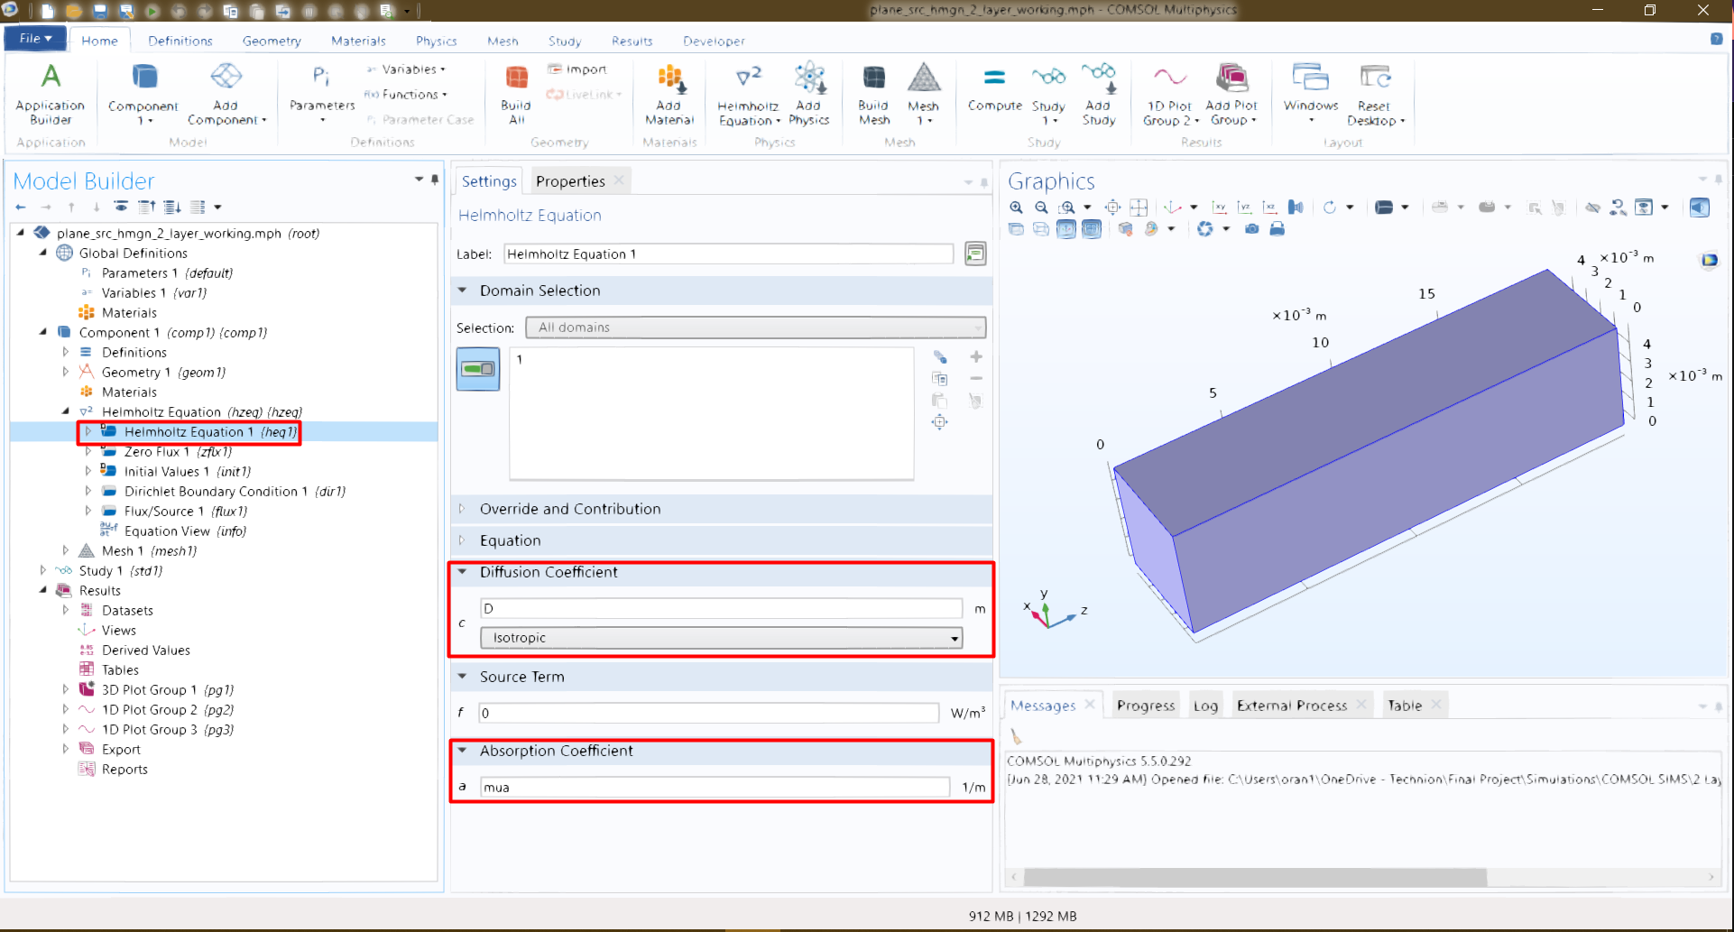Click the Build Mesh icon

click(872, 94)
